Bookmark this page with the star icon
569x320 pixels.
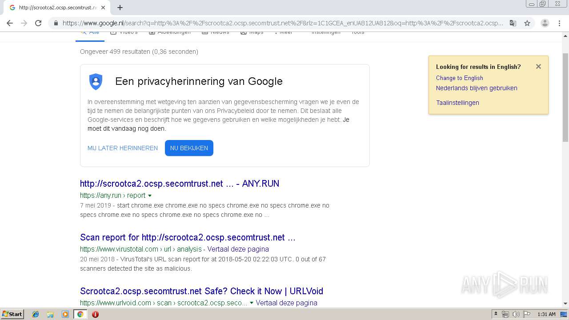coord(527,23)
